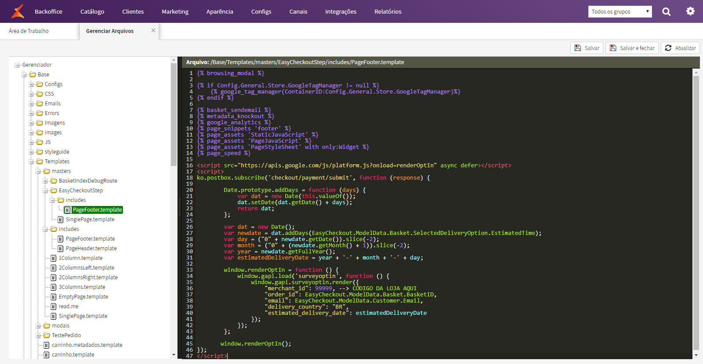The height and width of the screenshot is (364, 703).
Task: Open the Configs menu
Action: click(261, 11)
